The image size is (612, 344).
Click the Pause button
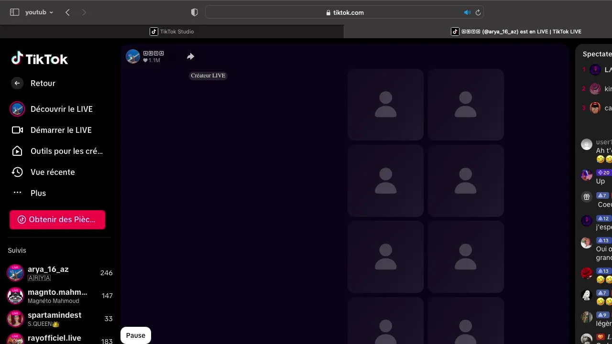pyautogui.click(x=136, y=335)
